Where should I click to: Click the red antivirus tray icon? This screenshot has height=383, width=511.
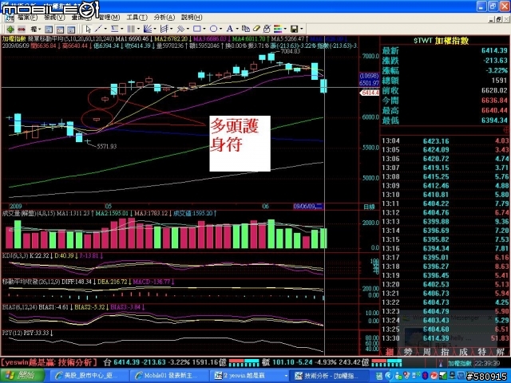434,376
